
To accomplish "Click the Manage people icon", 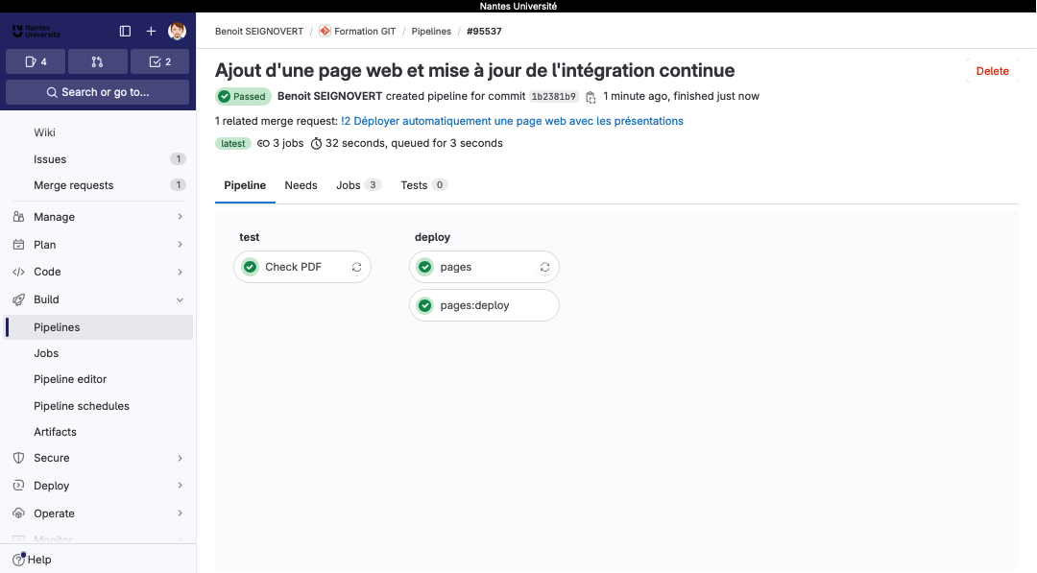I will pos(18,217).
